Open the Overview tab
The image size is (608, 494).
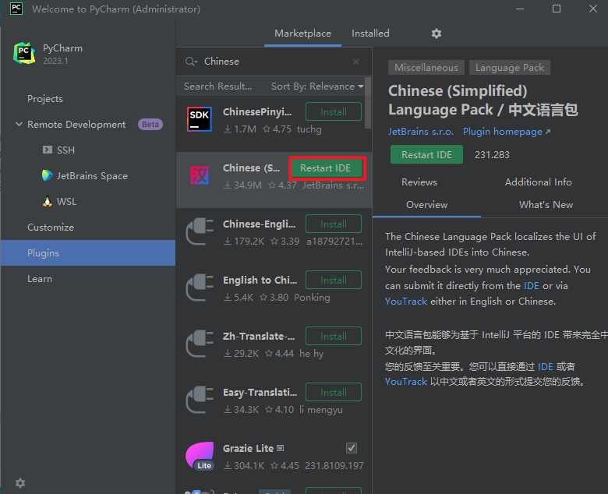427,205
